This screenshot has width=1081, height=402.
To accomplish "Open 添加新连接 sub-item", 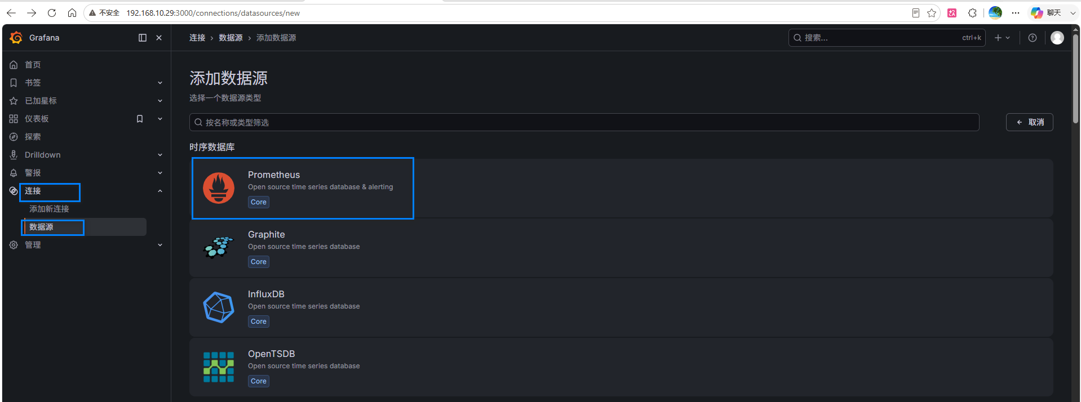I will 49,209.
